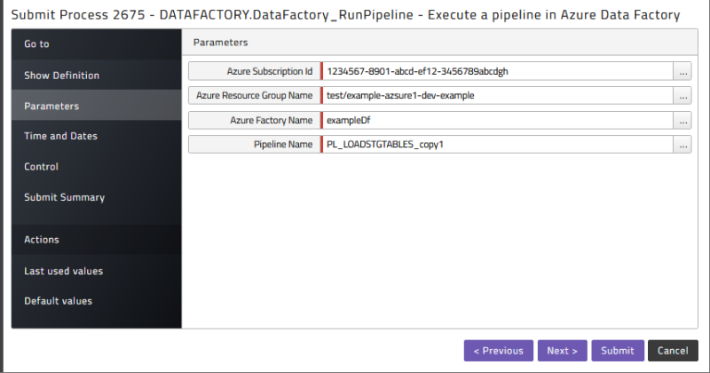Viewport: 710px width, 373px height.
Task: Click the 'Azure Factory Name' label
Action: (x=272, y=120)
